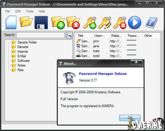
Task: Delete entry using key with red X
Action: pyautogui.click(x=120, y=23)
